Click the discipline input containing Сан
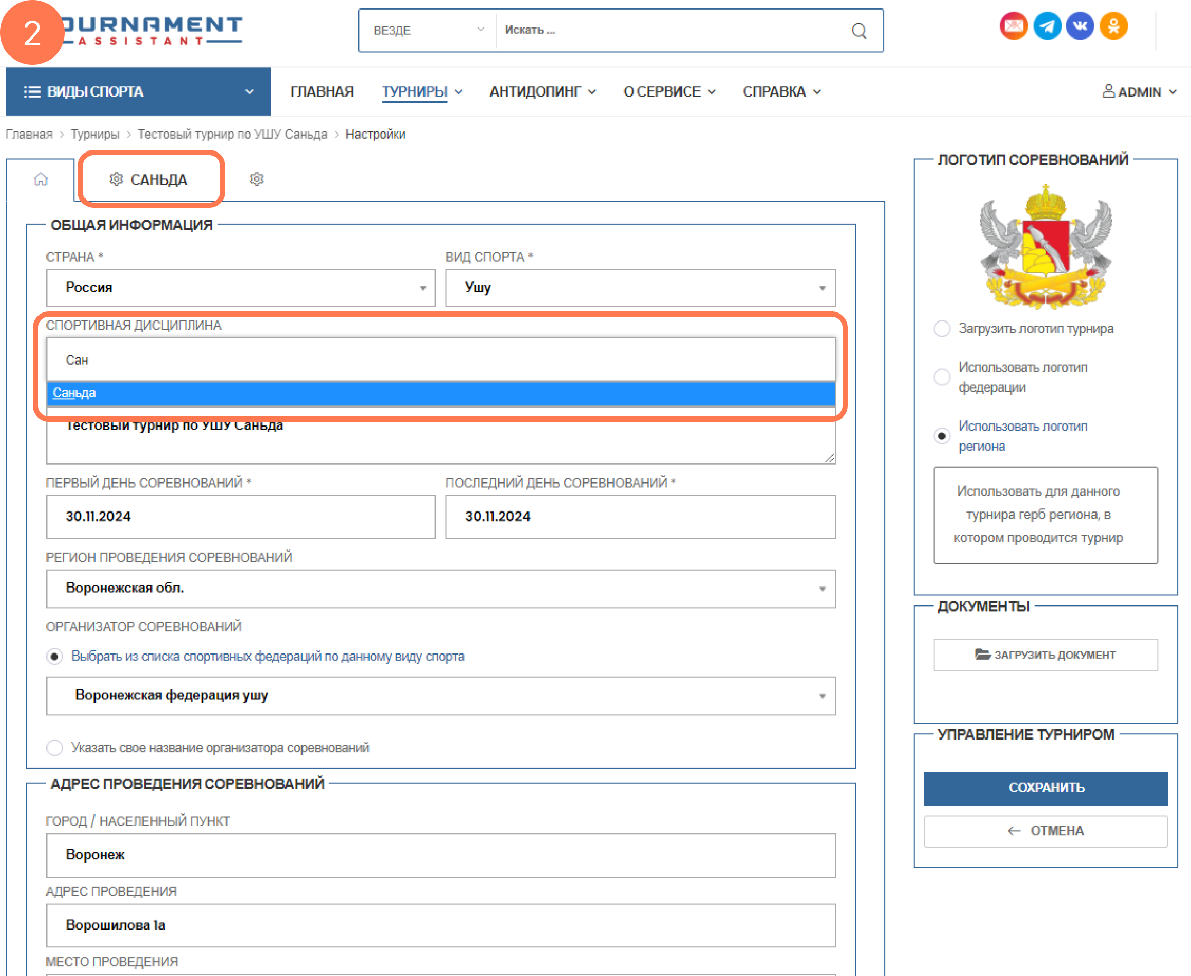This screenshot has height=976, width=1191. 441,360
